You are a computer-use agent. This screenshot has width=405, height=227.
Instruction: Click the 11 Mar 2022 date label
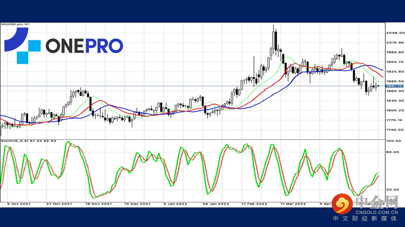point(293,204)
